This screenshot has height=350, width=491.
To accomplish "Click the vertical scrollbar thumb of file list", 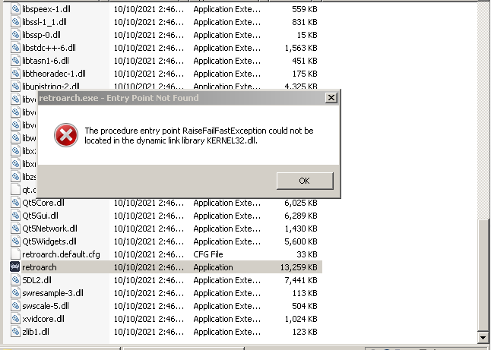I will click(483, 275).
